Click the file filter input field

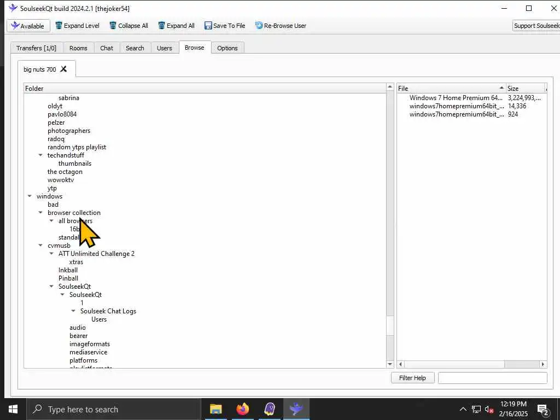coord(493,378)
